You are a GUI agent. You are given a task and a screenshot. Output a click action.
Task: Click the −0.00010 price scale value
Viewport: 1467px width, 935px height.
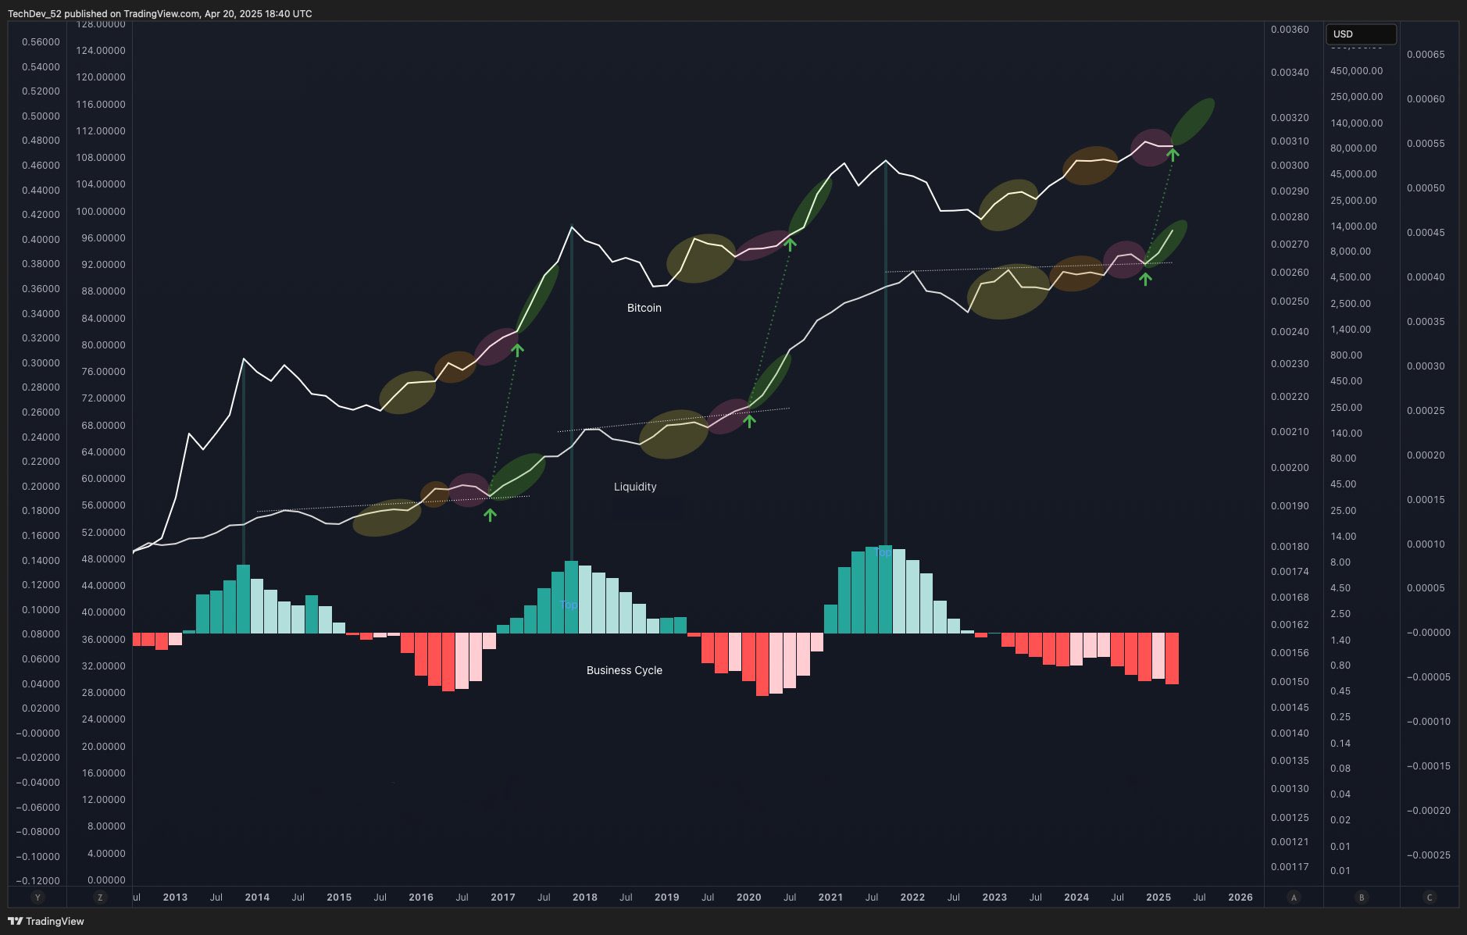1429,722
